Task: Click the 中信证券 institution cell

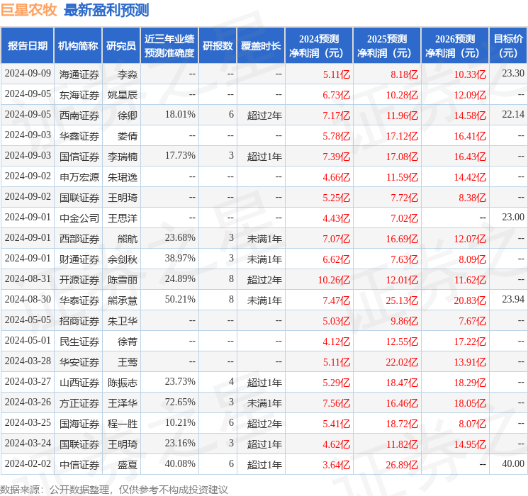Action: click(79, 465)
